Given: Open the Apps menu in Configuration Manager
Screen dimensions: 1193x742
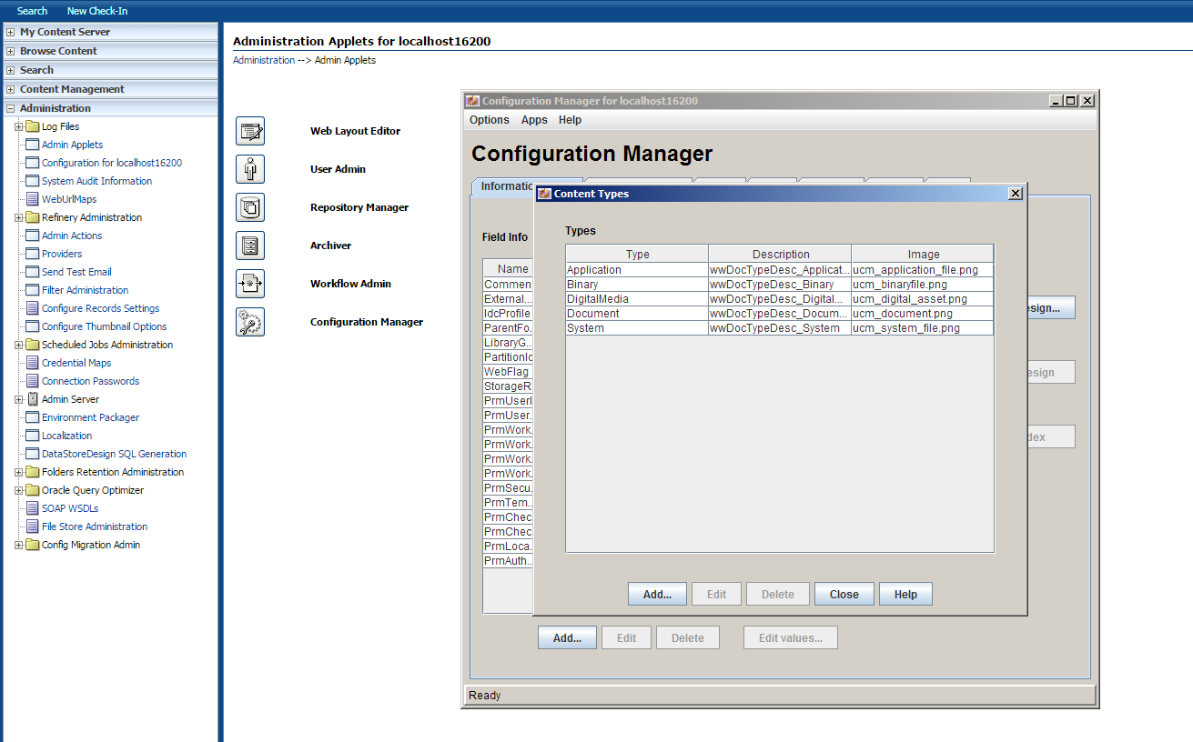Looking at the screenshot, I should pyautogui.click(x=534, y=120).
